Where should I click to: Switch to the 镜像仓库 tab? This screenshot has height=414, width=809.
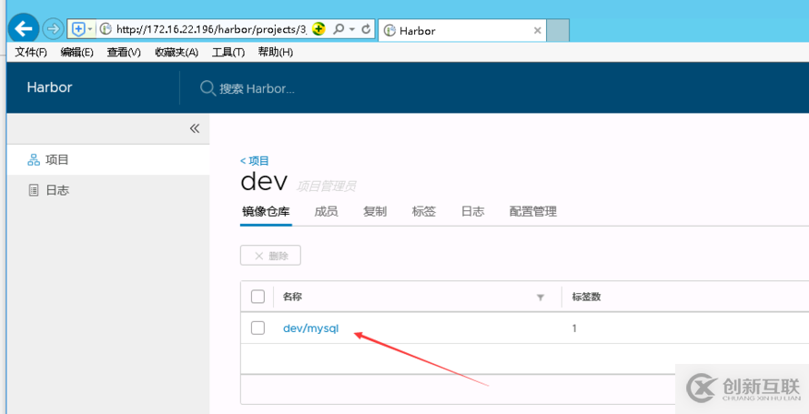pyautogui.click(x=266, y=212)
